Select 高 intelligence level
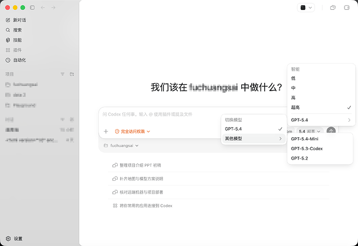 [x=321, y=98]
